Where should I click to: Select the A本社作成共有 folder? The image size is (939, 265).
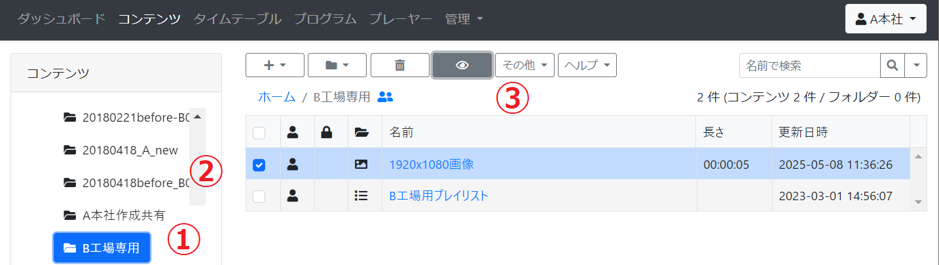(x=115, y=215)
